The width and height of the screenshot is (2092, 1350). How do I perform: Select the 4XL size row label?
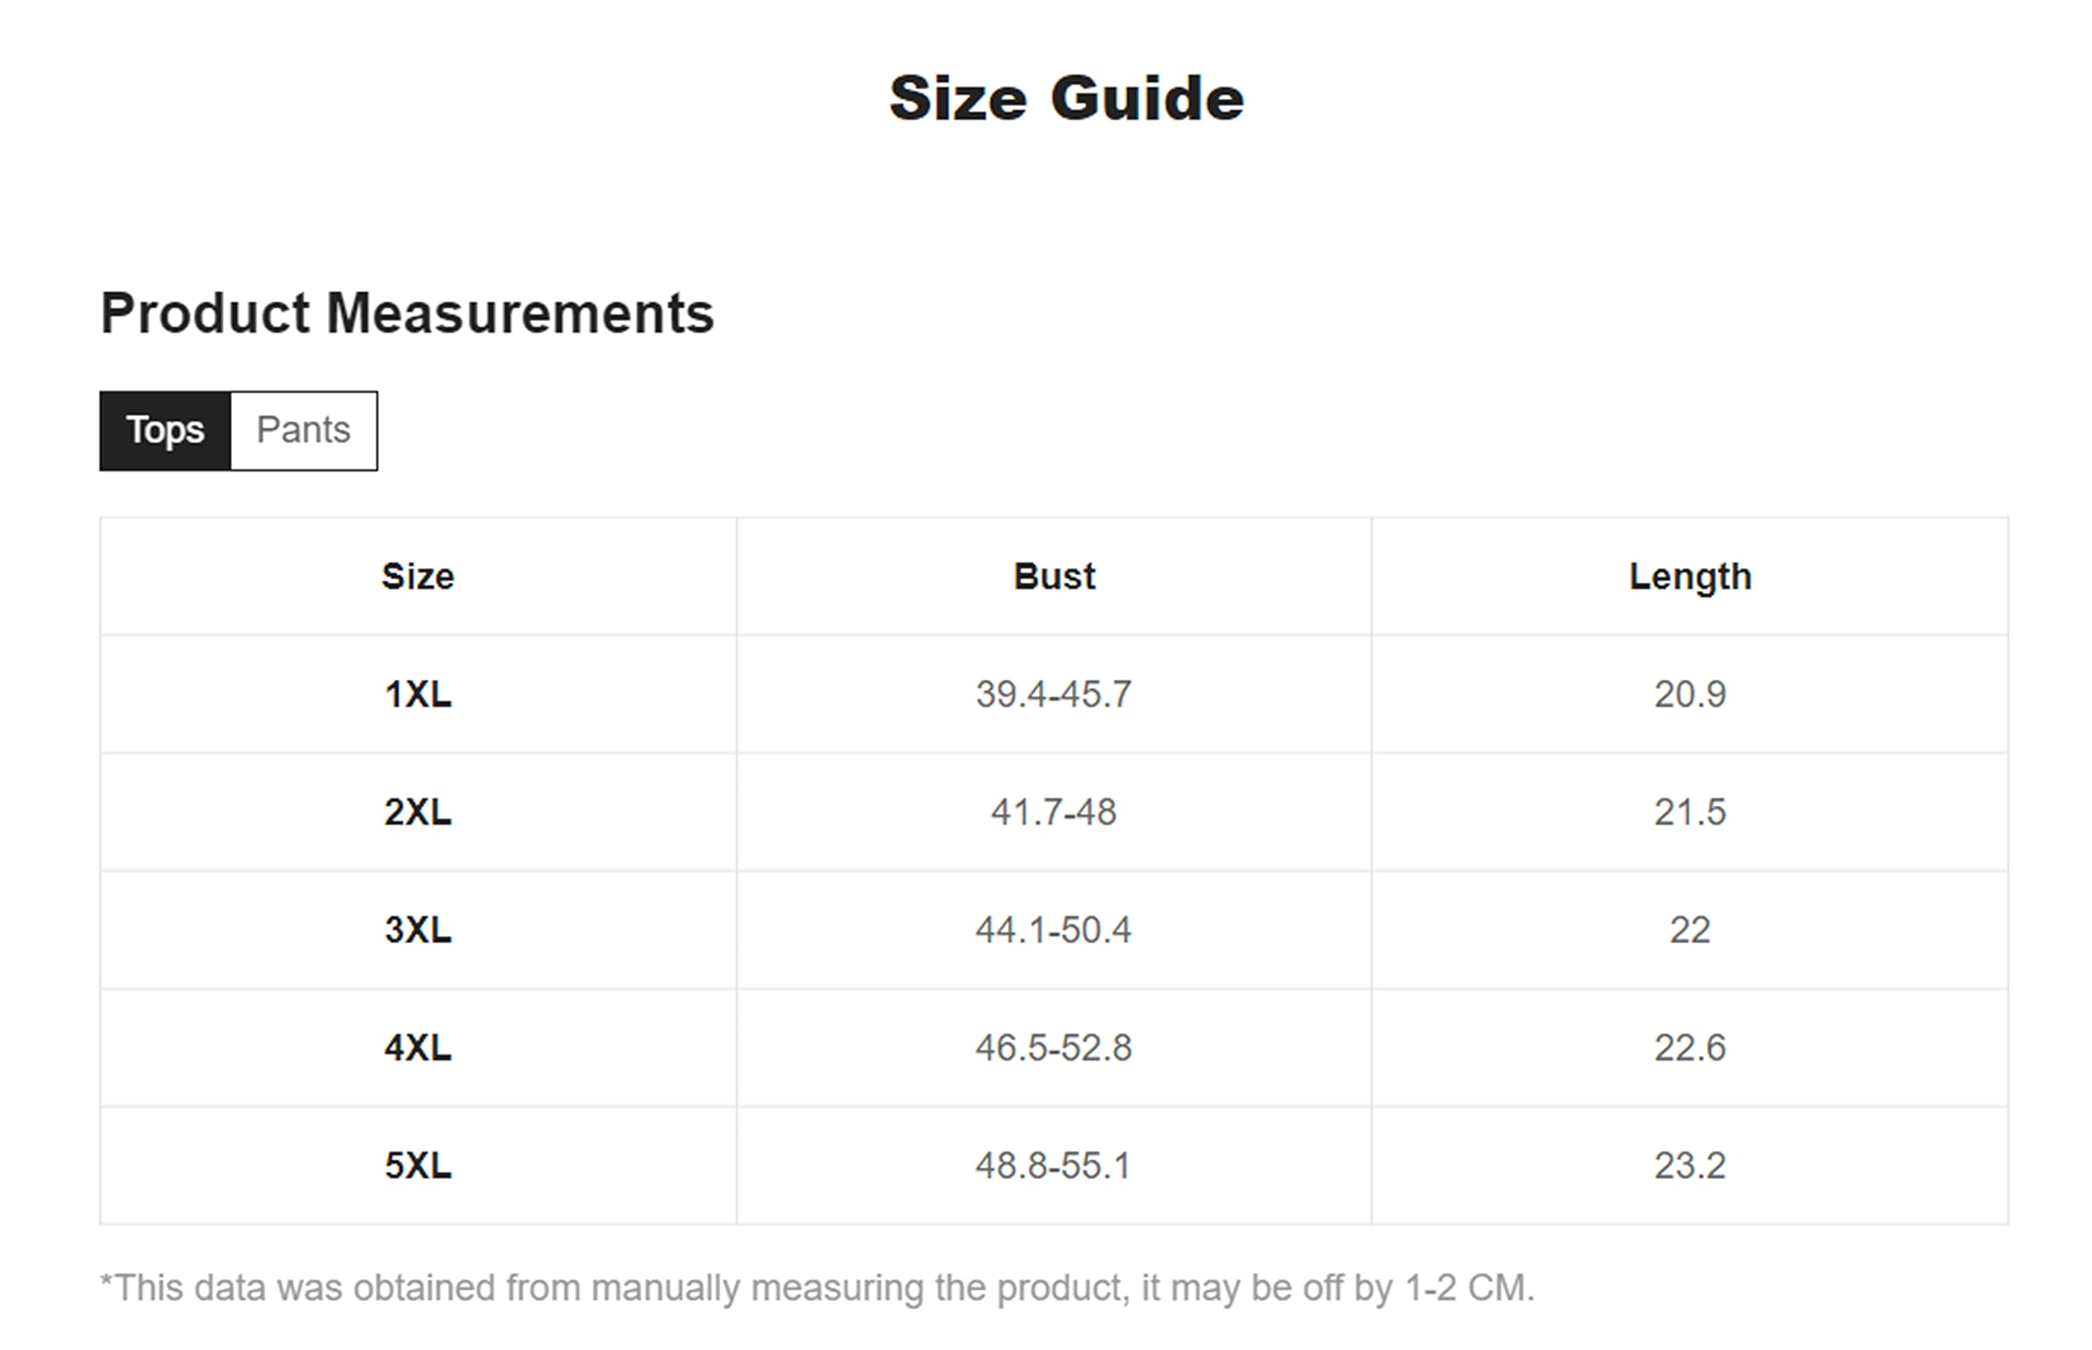pyautogui.click(x=418, y=1048)
